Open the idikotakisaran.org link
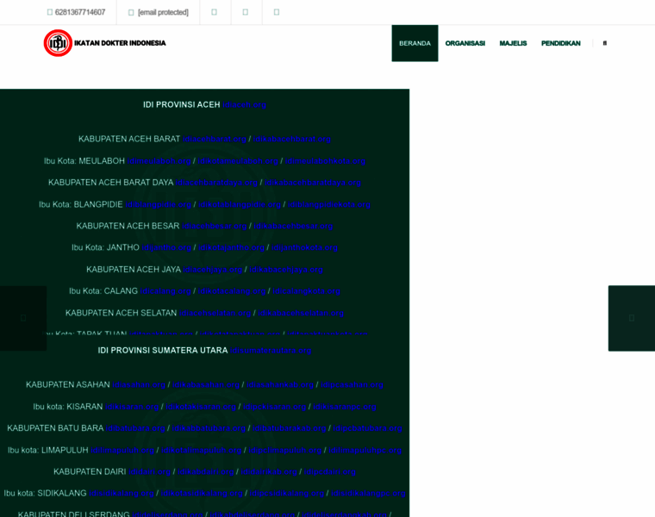Viewport: 655px width, 517px height. [x=201, y=408]
